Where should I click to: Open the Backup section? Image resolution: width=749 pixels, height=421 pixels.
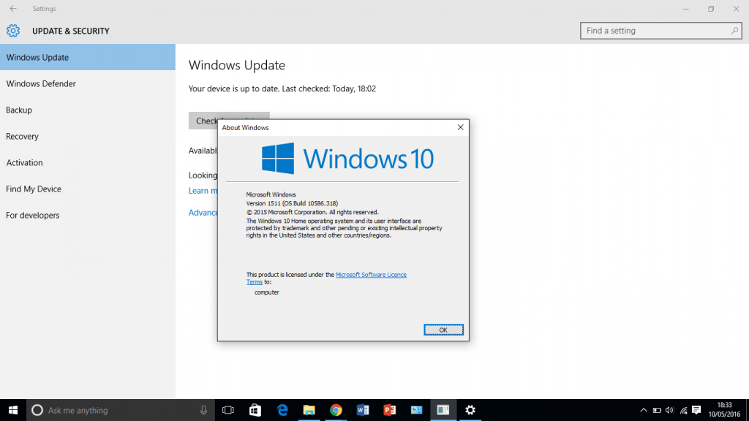pyautogui.click(x=88, y=110)
